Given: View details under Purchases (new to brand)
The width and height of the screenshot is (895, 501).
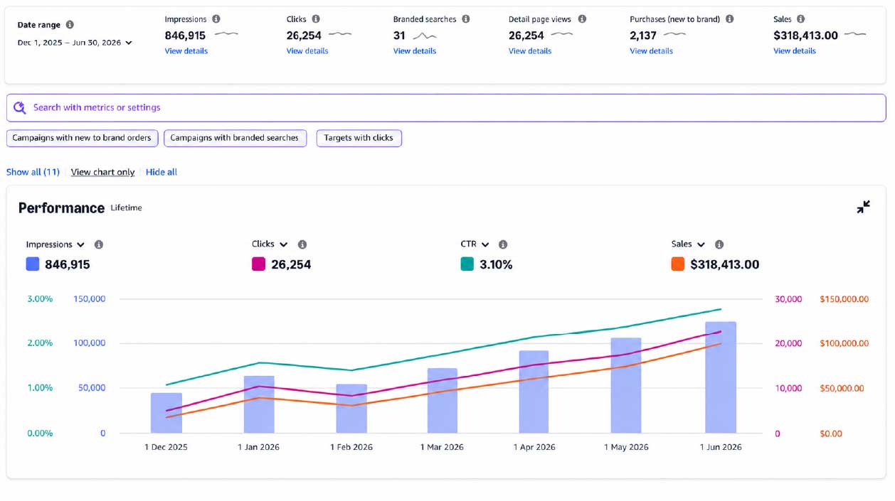Looking at the screenshot, I should (651, 51).
